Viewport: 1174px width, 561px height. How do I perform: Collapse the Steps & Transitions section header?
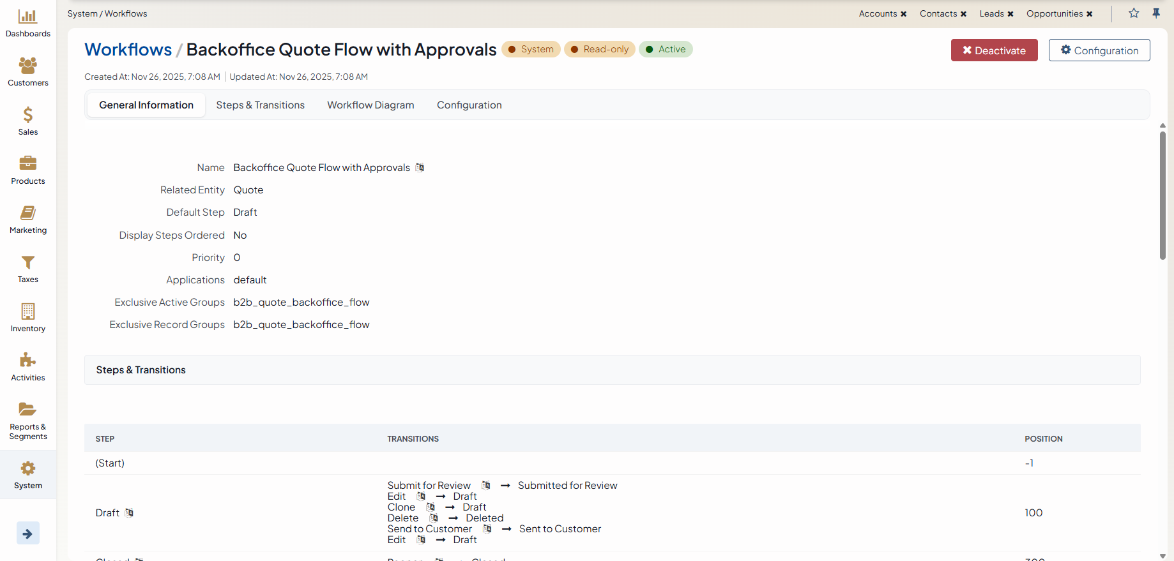point(141,370)
